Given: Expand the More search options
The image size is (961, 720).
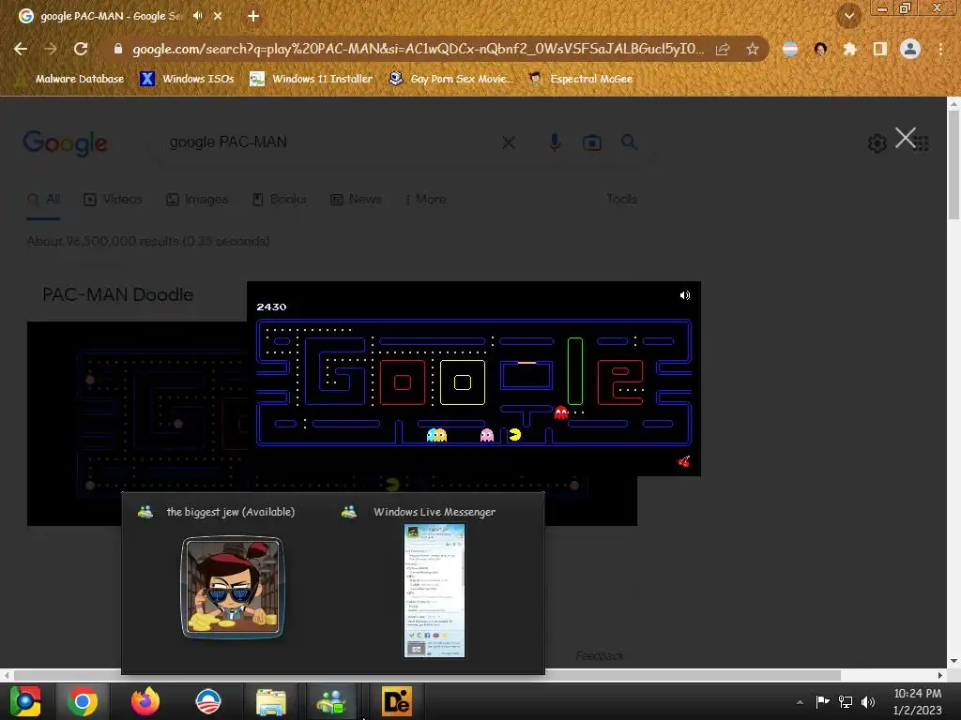Looking at the screenshot, I should (x=426, y=199).
